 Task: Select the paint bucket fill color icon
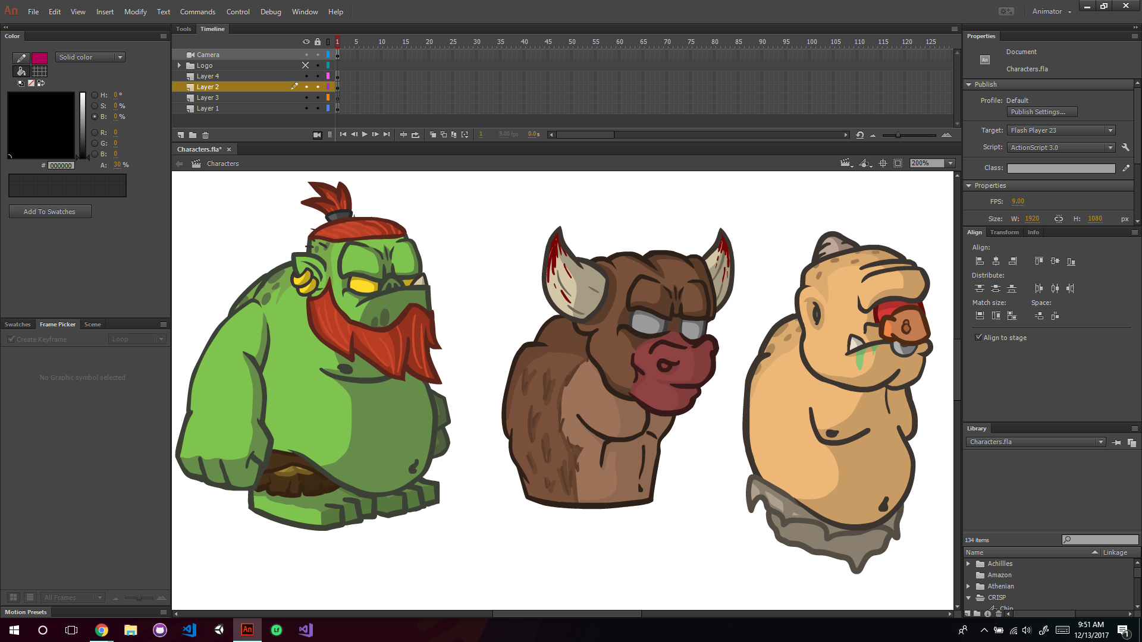point(21,71)
